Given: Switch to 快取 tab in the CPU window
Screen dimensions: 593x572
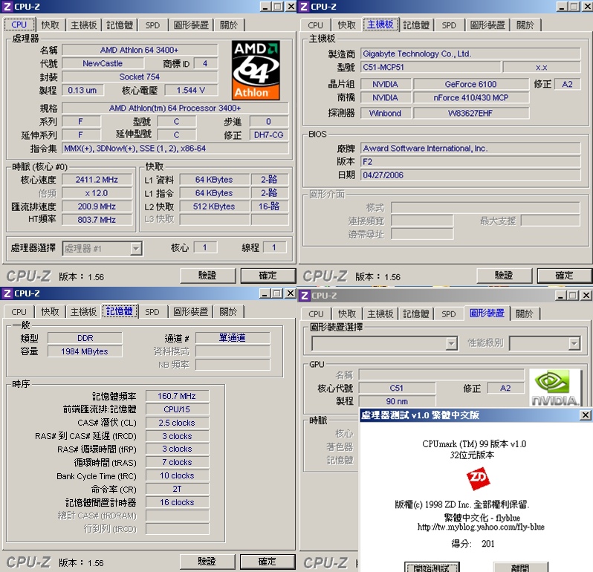Looking at the screenshot, I should point(51,25).
